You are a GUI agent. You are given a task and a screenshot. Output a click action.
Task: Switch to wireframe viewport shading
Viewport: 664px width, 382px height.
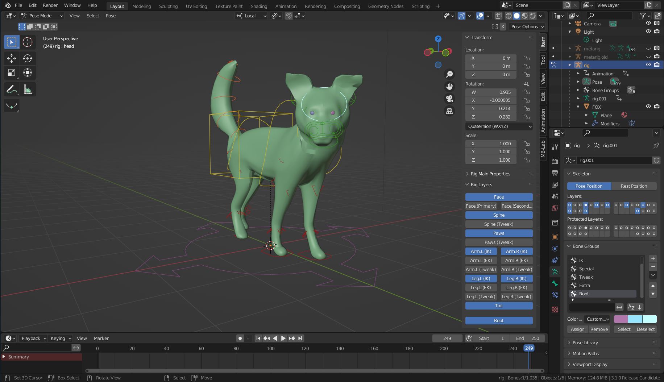click(x=509, y=16)
